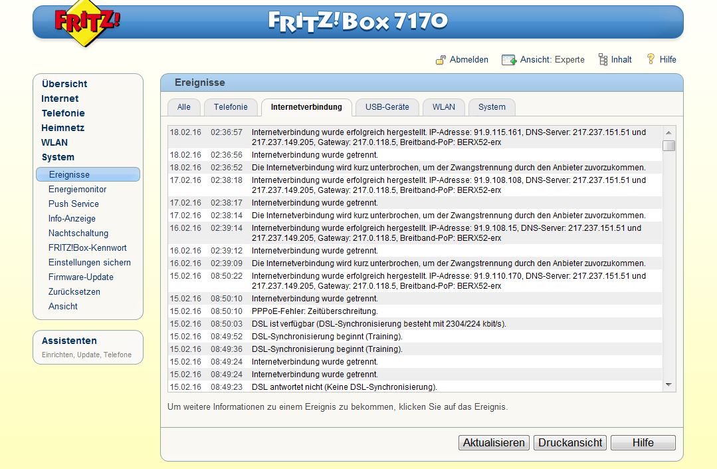This screenshot has height=469, width=717.
Task: Switch to the System tab
Action: [492, 107]
